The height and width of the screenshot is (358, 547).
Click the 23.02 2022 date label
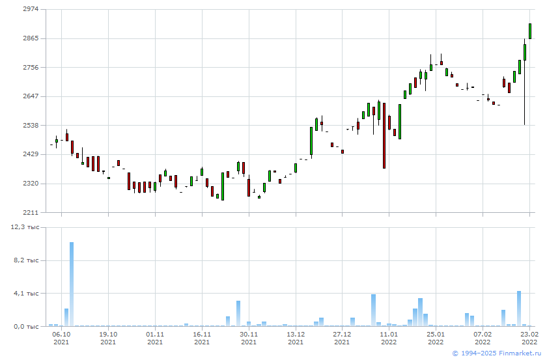529,338
